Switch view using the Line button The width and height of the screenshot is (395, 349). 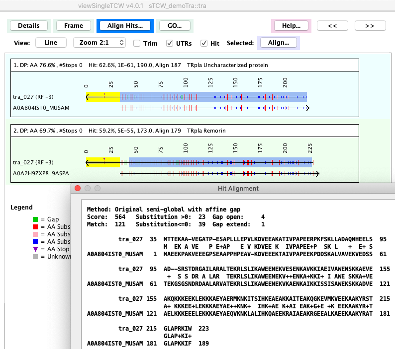click(x=51, y=43)
